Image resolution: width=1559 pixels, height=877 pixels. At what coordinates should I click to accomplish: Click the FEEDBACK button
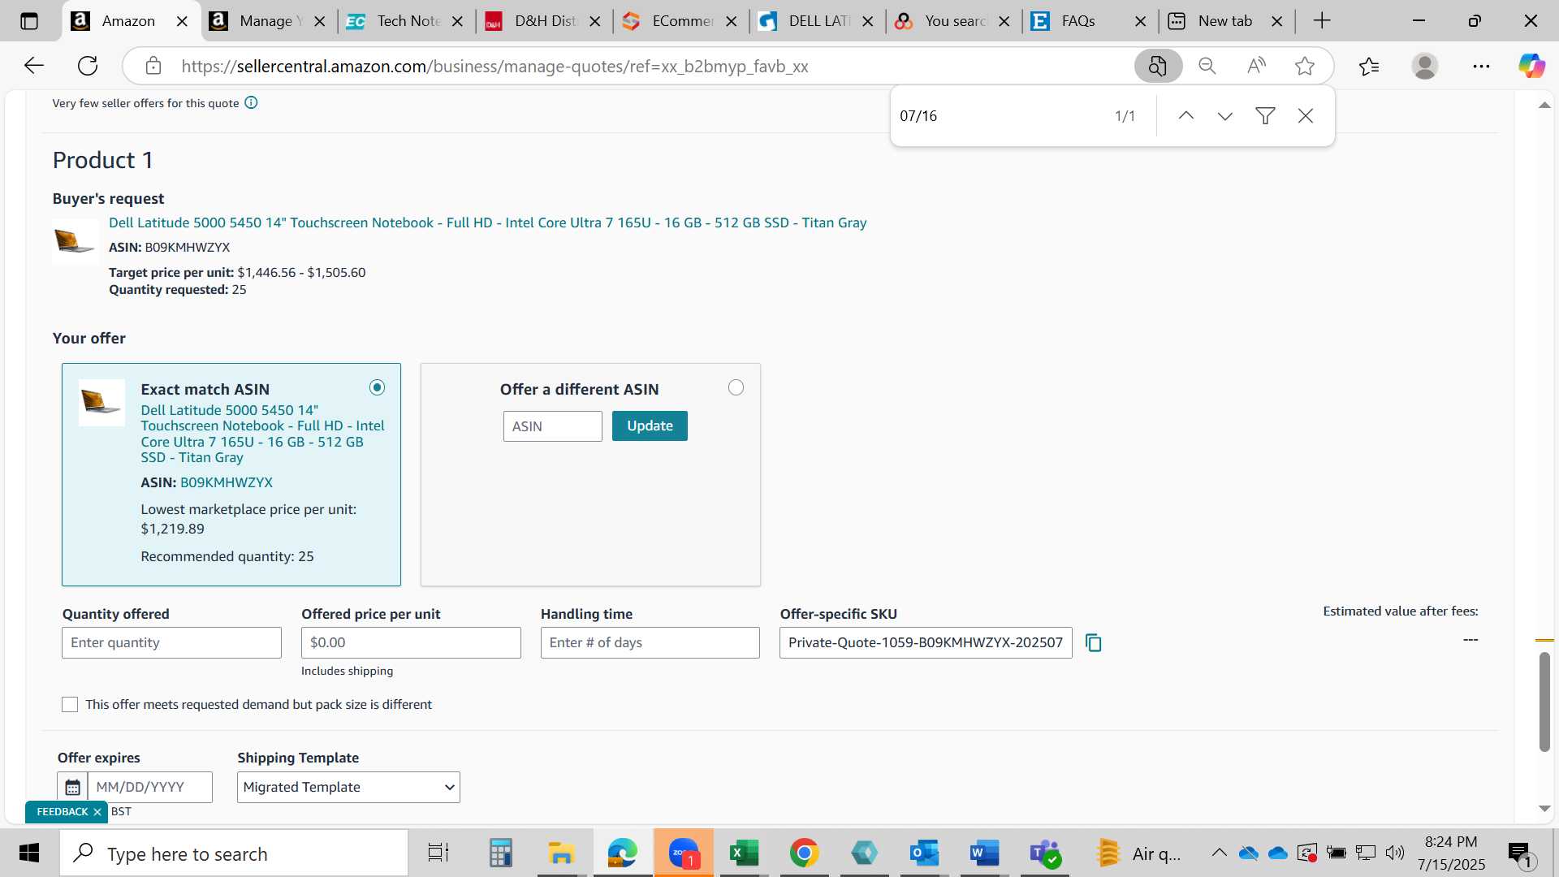coord(62,812)
